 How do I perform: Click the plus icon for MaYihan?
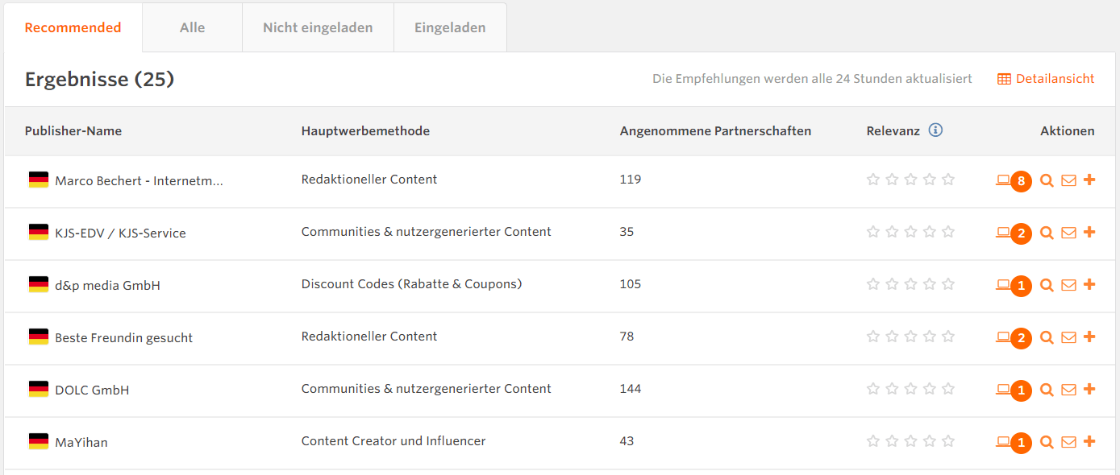pyautogui.click(x=1089, y=441)
